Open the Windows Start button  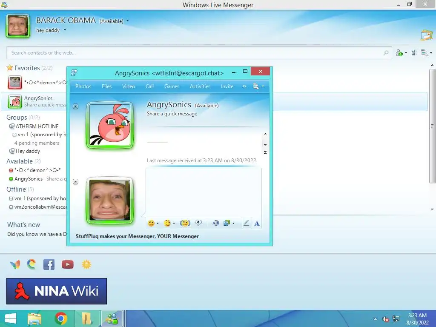[x=11, y=318]
